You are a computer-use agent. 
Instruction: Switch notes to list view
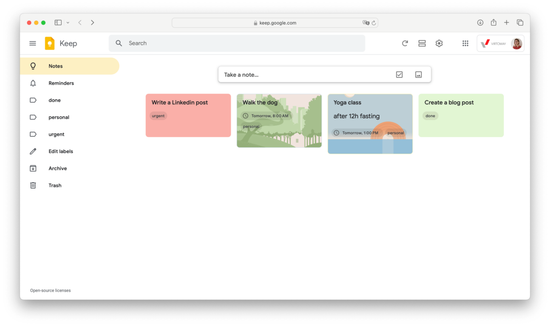[x=422, y=43]
